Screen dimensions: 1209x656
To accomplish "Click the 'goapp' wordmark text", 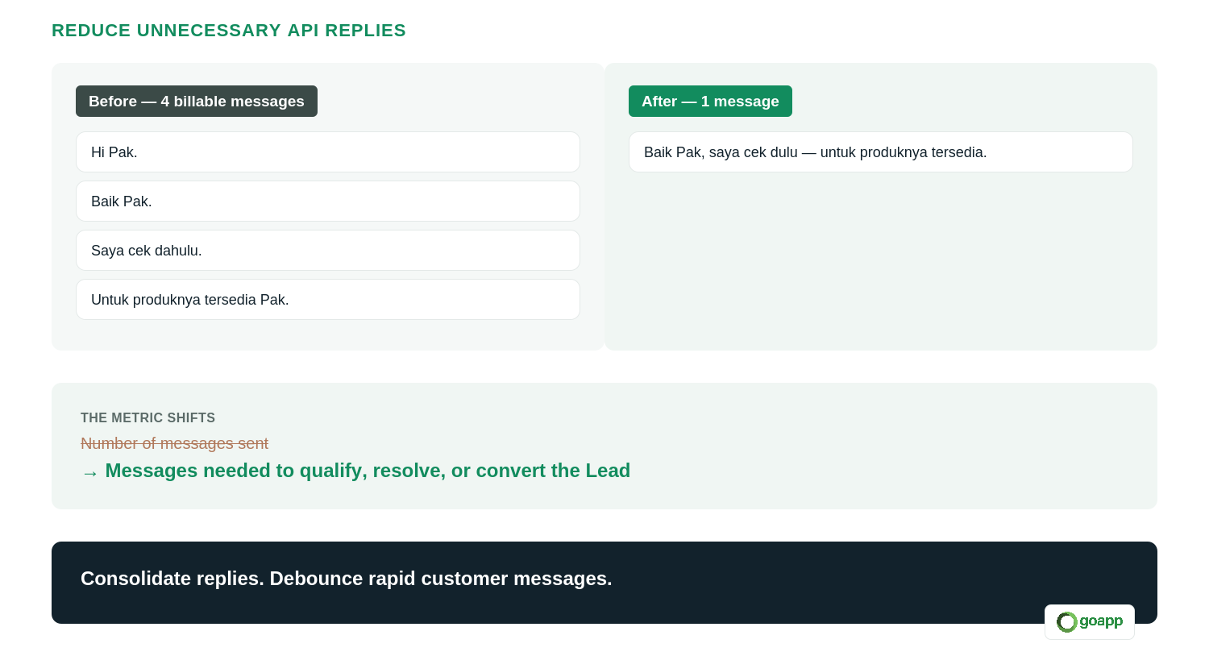I will click(1101, 621).
